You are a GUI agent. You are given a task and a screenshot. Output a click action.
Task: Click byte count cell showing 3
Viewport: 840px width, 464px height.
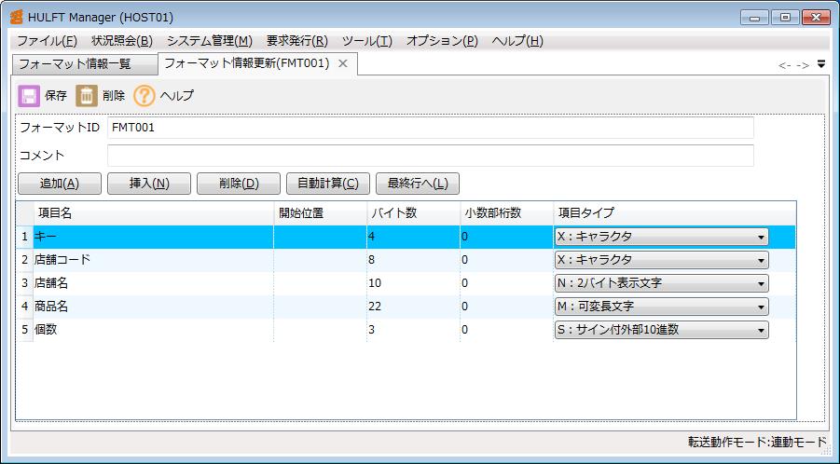[413, 330]
